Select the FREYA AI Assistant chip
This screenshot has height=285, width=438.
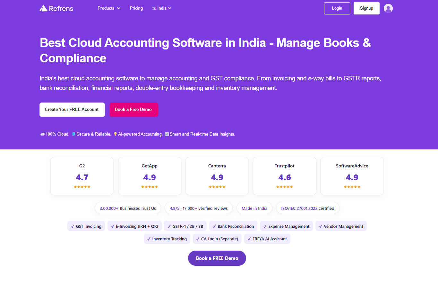[x=267, y=239]
